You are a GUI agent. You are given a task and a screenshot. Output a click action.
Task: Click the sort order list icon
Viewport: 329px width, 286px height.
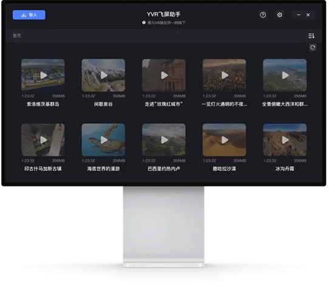(x=311, y=36)
